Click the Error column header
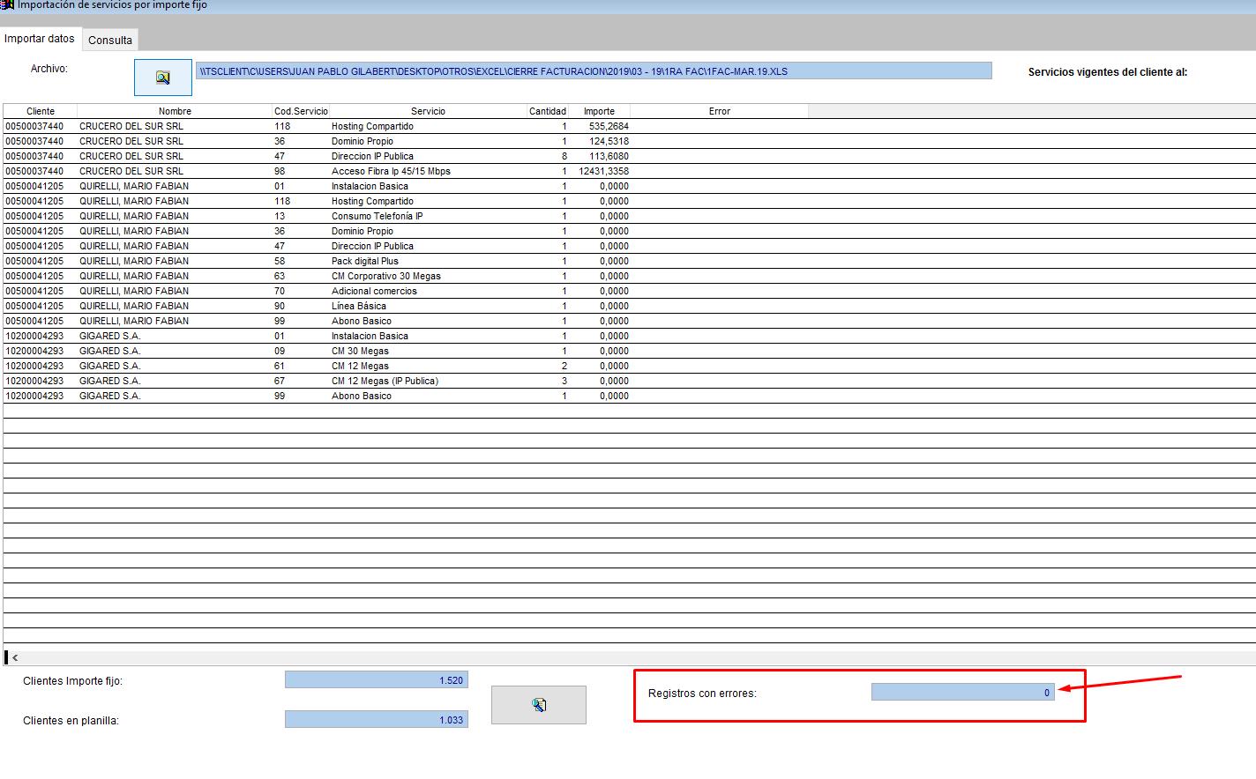Viewport: 1256px width, 779px height. [x=719, y=111]
